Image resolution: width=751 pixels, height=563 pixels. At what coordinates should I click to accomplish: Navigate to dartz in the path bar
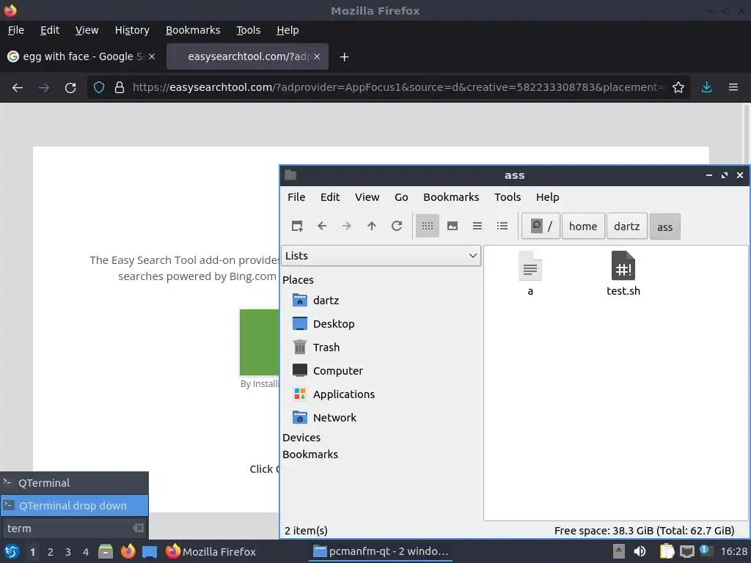click(x=626, y=226)
